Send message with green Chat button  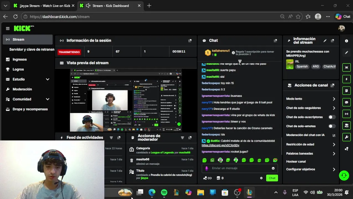(x=272, y=178)
